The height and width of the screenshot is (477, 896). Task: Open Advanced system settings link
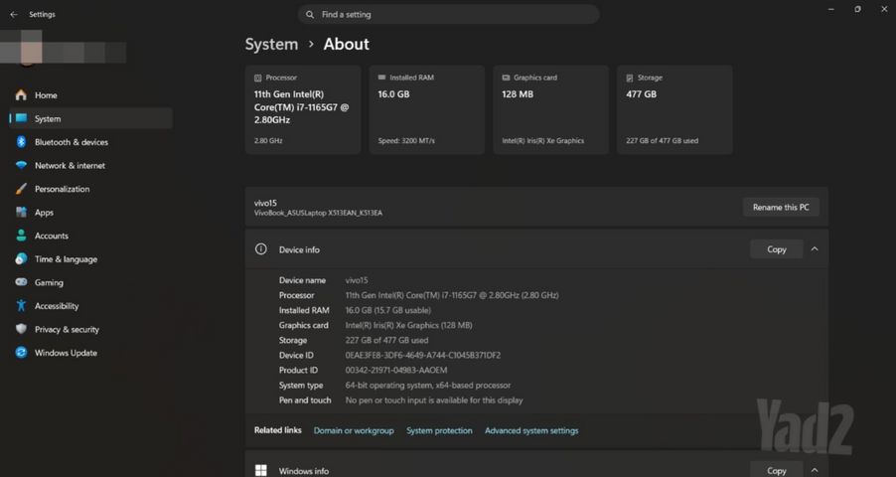[531, 430]
